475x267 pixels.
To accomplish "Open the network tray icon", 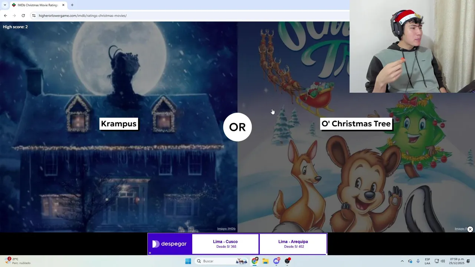I will (x=437, y=261).
